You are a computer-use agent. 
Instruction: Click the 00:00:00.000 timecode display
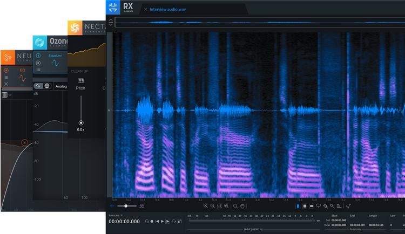[x=124, y=222]
